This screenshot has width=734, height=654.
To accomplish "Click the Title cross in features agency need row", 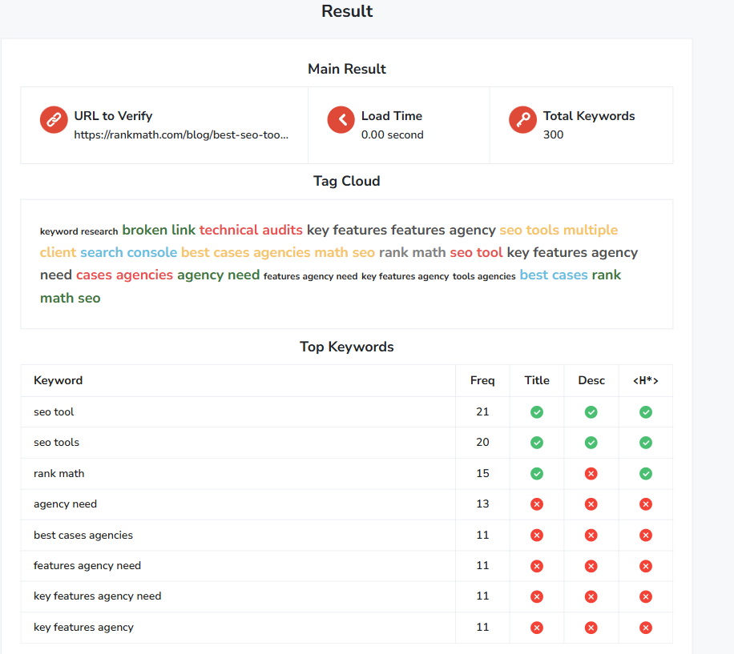I will (x=537, y=566).
